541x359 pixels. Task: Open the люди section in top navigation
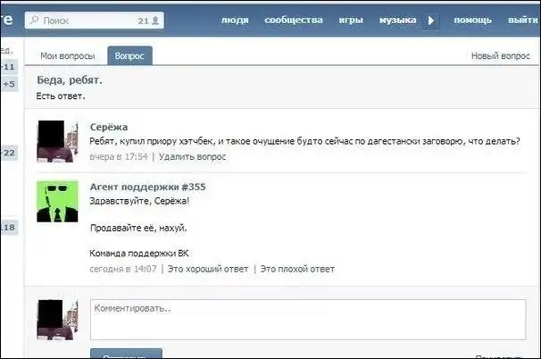coord(235,20)
